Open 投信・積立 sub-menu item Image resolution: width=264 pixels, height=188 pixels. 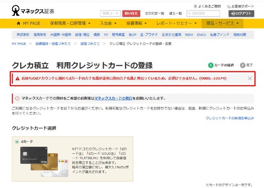82,35
